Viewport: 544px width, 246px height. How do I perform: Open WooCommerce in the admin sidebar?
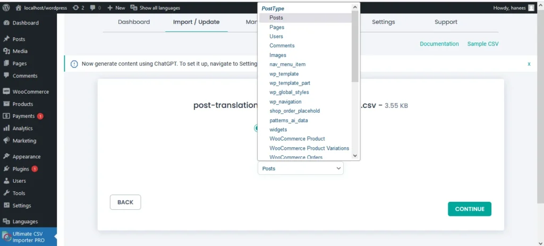[29, 92]
